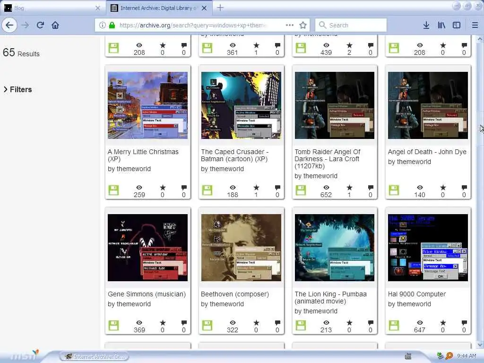Go back to the previous page
The height and width of the screenshot is (363, 484).
9,25
